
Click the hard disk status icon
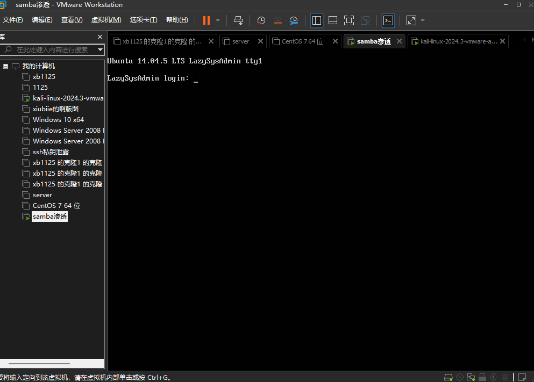[448, 377]
